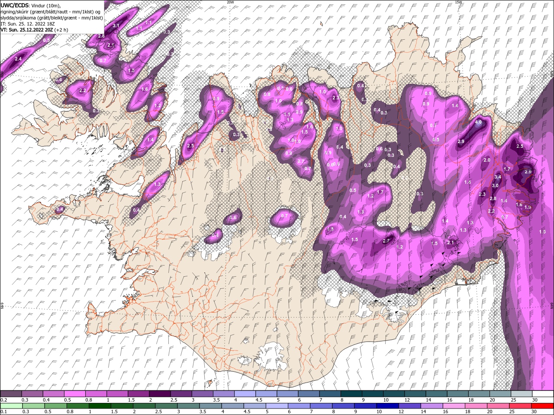Click the 'slydda/snjókoma' legend description line
The image size is (554, 415).
52,18
